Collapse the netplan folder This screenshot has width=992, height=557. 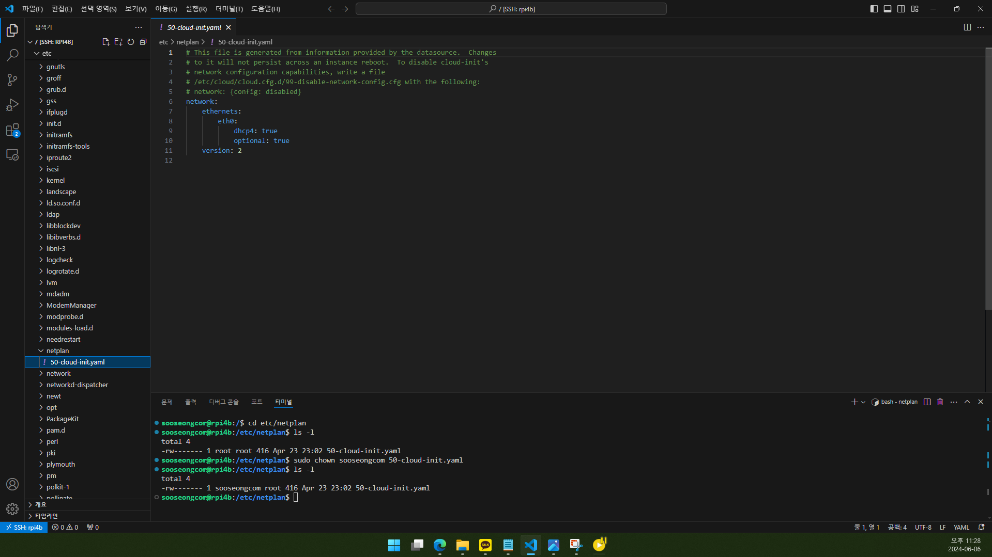coord(87,351)
